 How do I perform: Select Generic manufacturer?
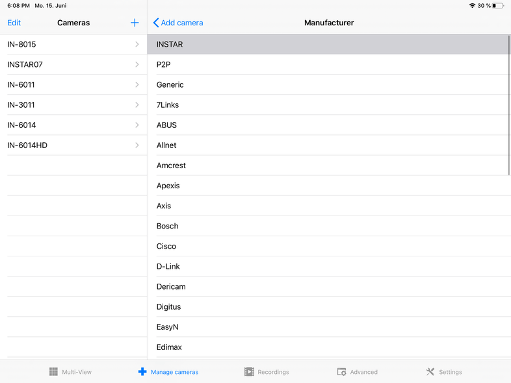pos(329,84)
